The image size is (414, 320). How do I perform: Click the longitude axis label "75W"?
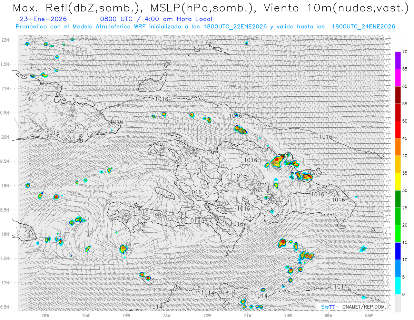pyautogui.click(x=86, y=316)
